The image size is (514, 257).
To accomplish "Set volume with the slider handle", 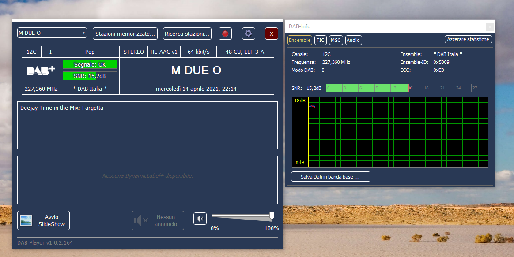I will [272, 216].
